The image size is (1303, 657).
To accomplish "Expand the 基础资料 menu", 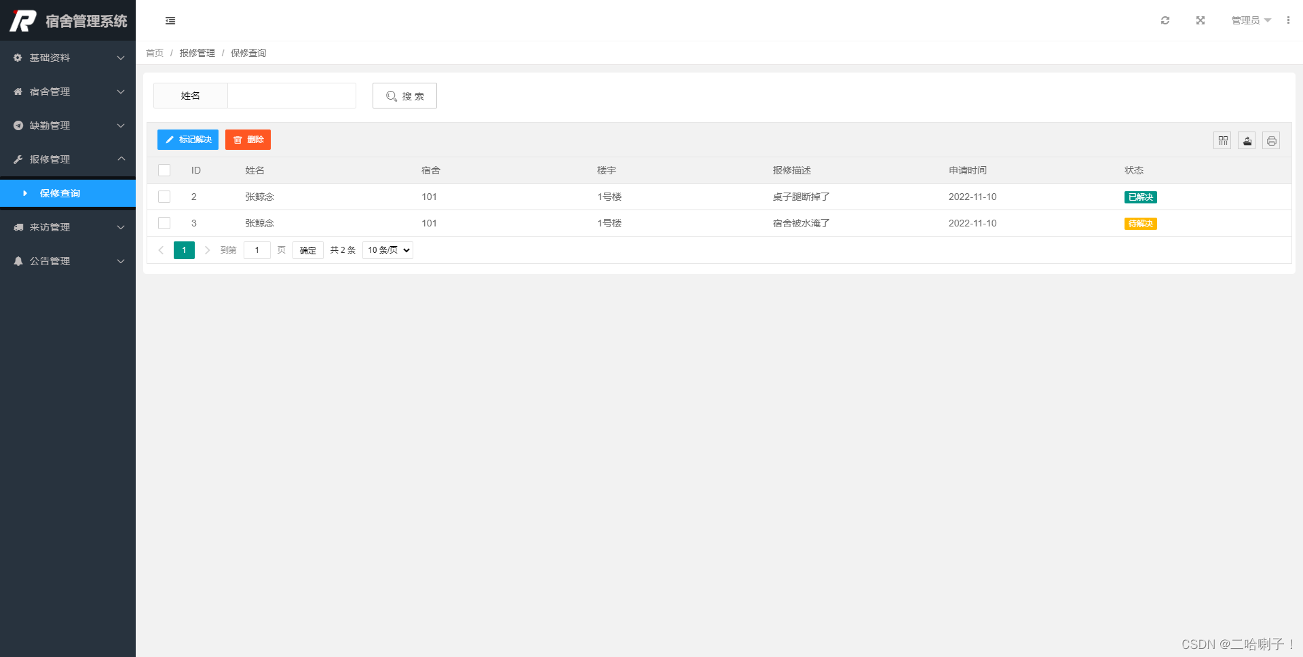I will click(68, 58).
